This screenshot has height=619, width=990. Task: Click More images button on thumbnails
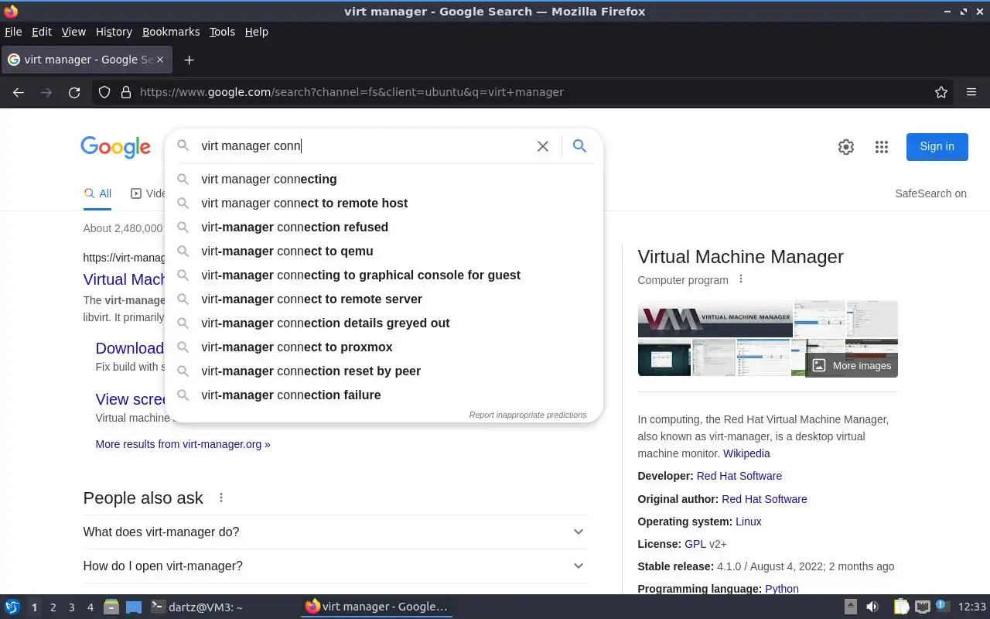[x=852, y=365]
